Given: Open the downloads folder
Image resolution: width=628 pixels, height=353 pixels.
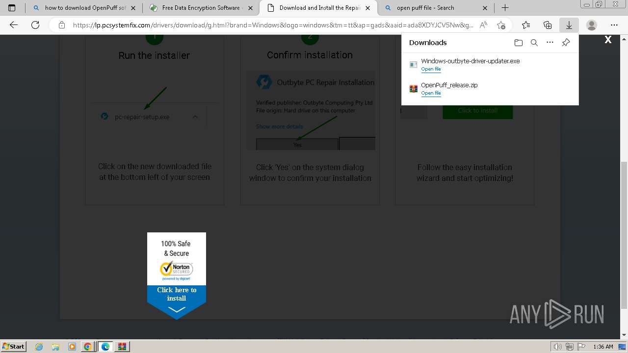Looking at the screenshot, I should tap(519, 43).
